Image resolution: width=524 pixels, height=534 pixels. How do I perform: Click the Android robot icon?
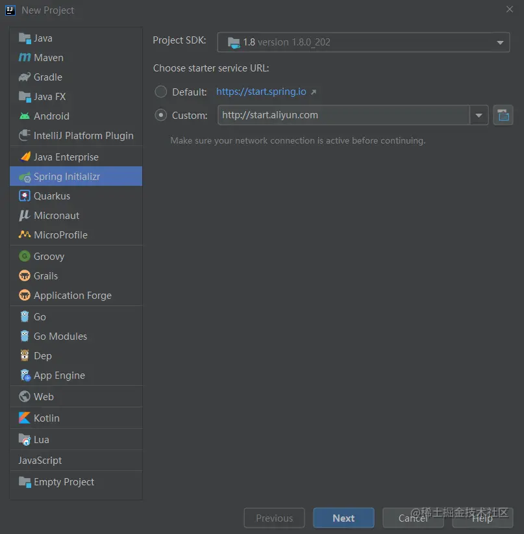coord(25,116)
